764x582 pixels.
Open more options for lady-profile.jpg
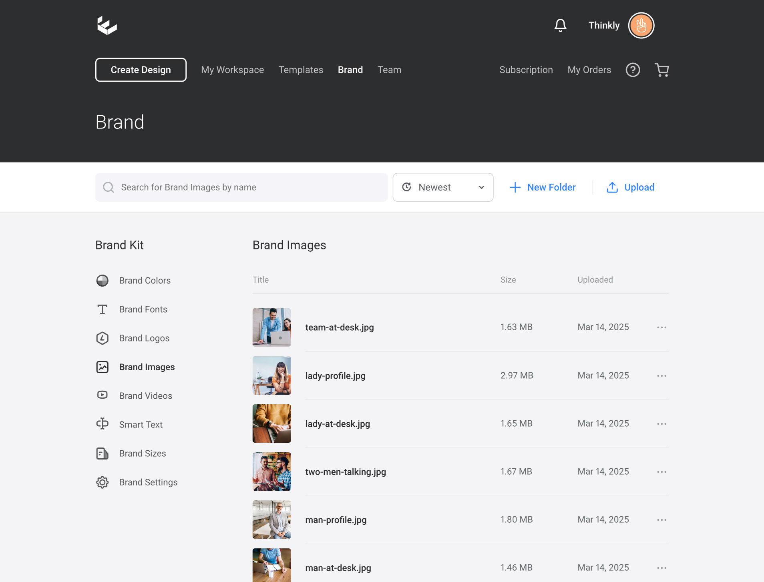pyautogui.click(x=661, y=376)
